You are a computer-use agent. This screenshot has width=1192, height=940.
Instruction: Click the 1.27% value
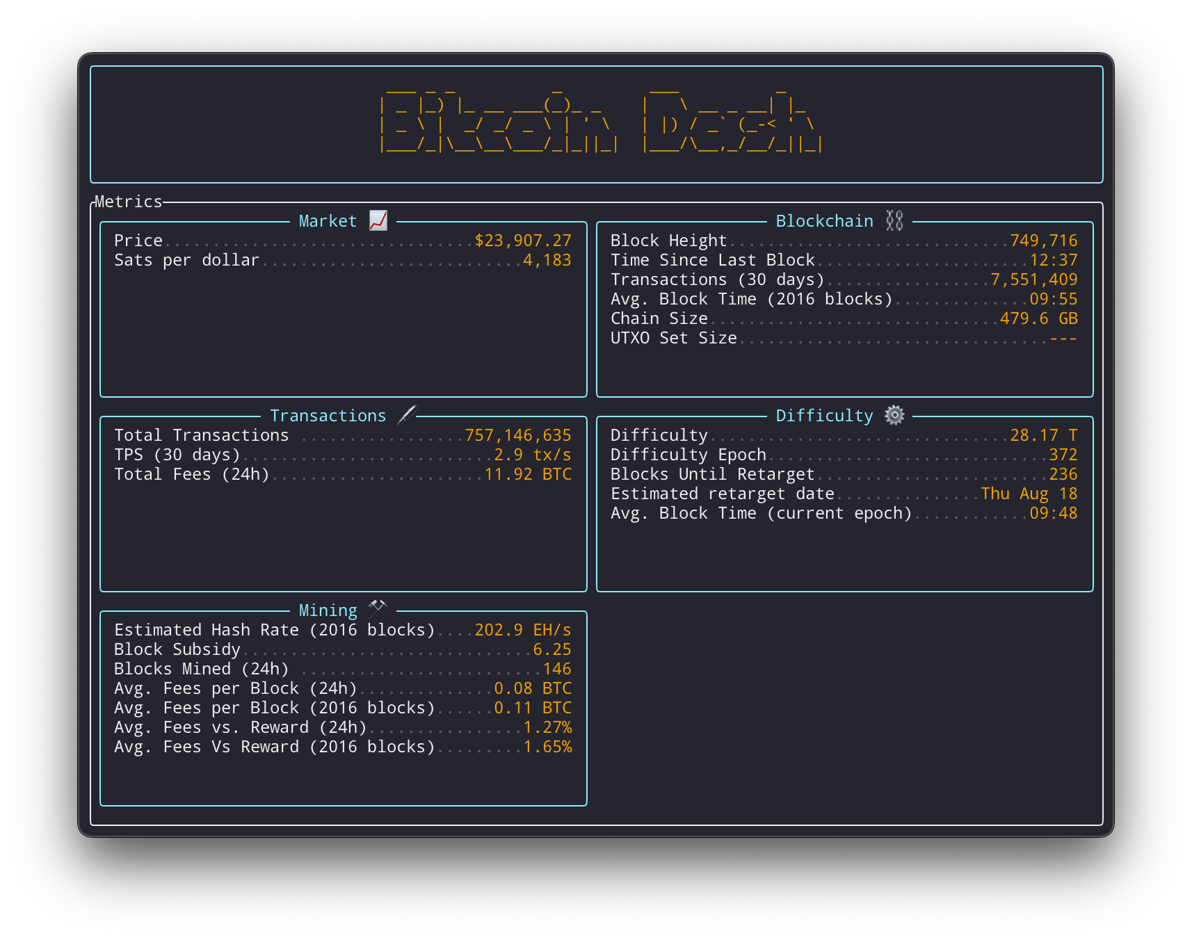(547, 727)
